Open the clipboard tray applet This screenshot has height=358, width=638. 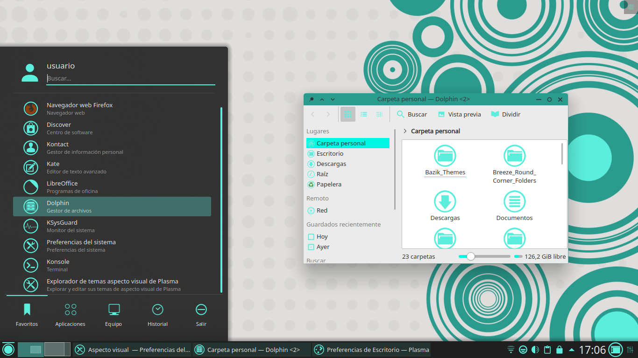pos(547,350)
